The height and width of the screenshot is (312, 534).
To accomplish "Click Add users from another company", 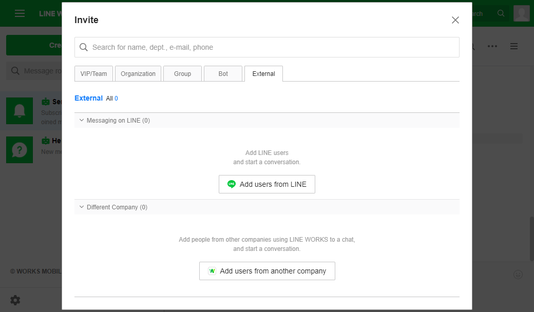I will pyautogui.click(x=267, y=270).
